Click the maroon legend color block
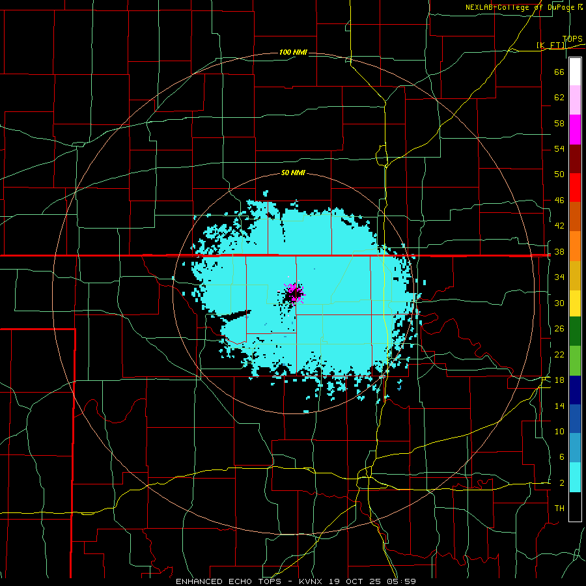Image resolution: width=586 pixels, height=586 pixels. (575, 159)
